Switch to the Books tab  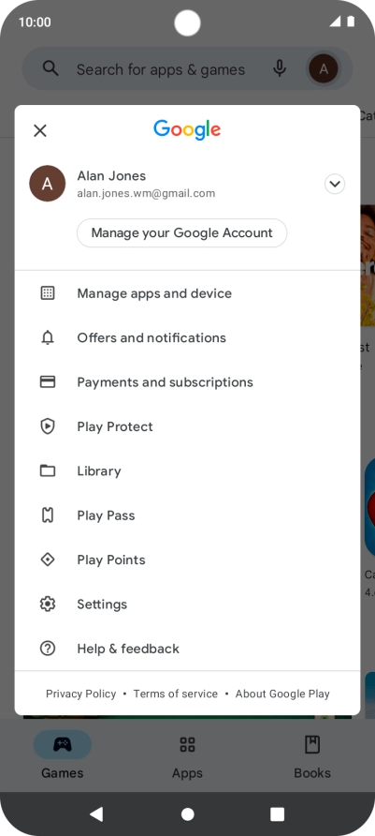(x=312, y=756)
